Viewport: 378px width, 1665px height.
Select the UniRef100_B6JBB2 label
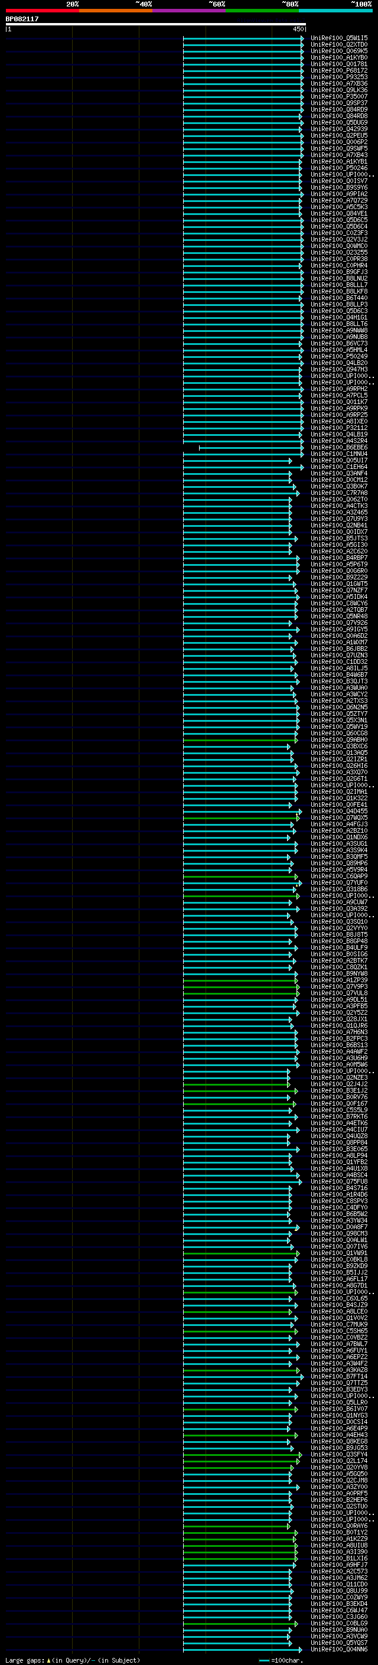click(x=339, y=649)
